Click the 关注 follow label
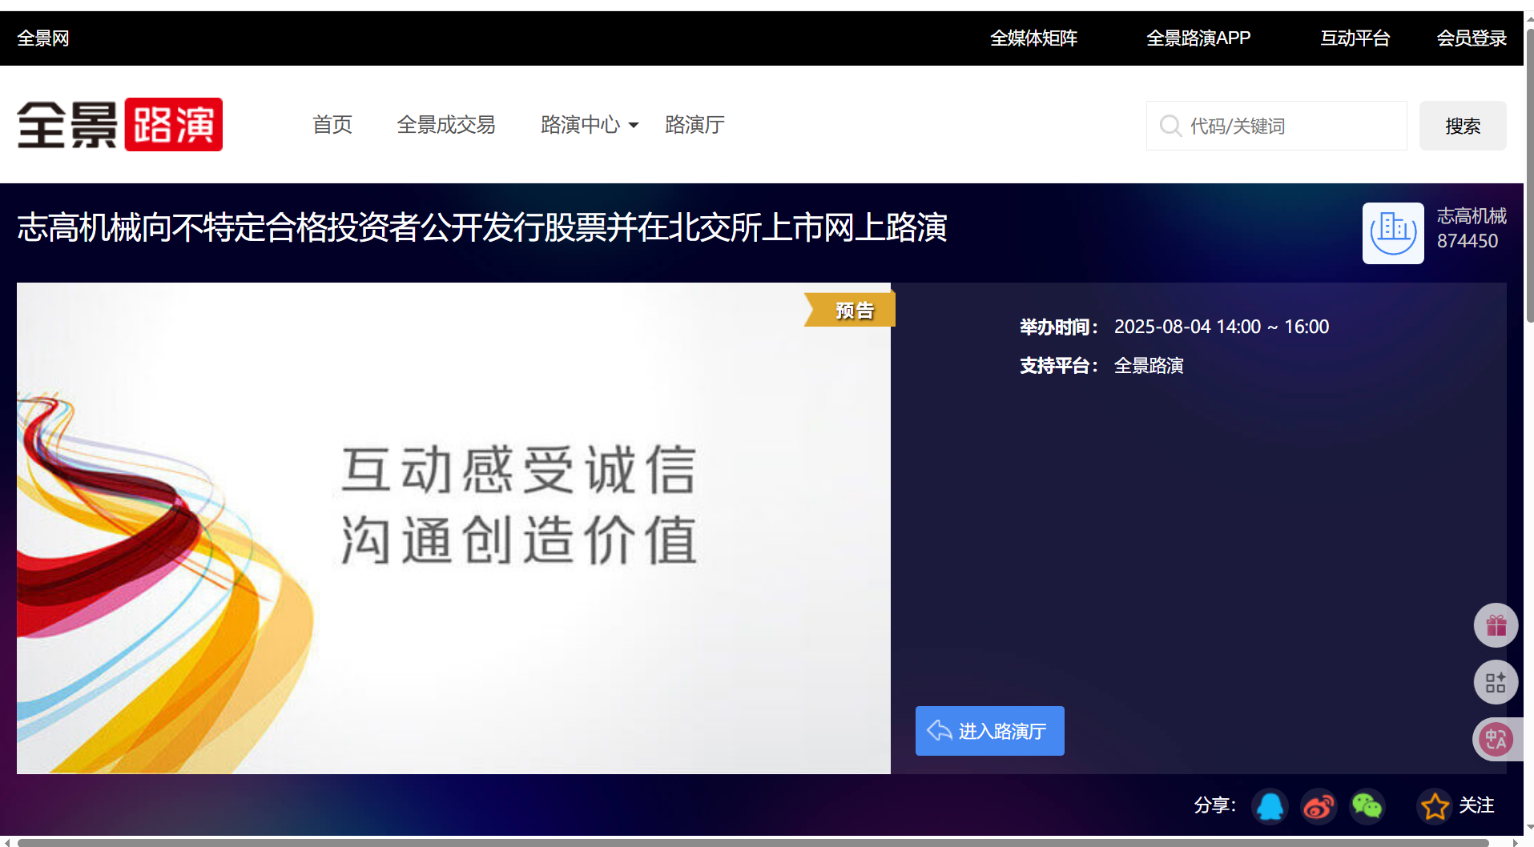 tap(1476, 805)
